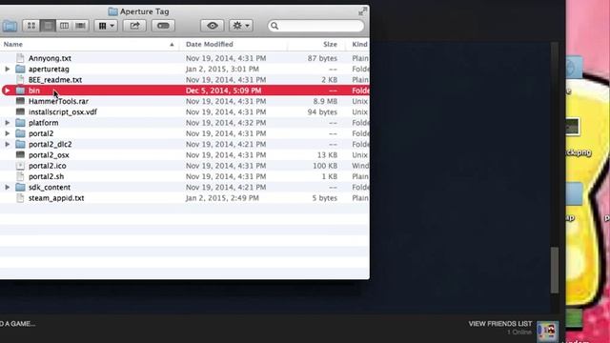The height and width of the screenshot is (343, 610).
Task: Expand the sdk_content folder disclosure triangle
Action: (8, 187)
